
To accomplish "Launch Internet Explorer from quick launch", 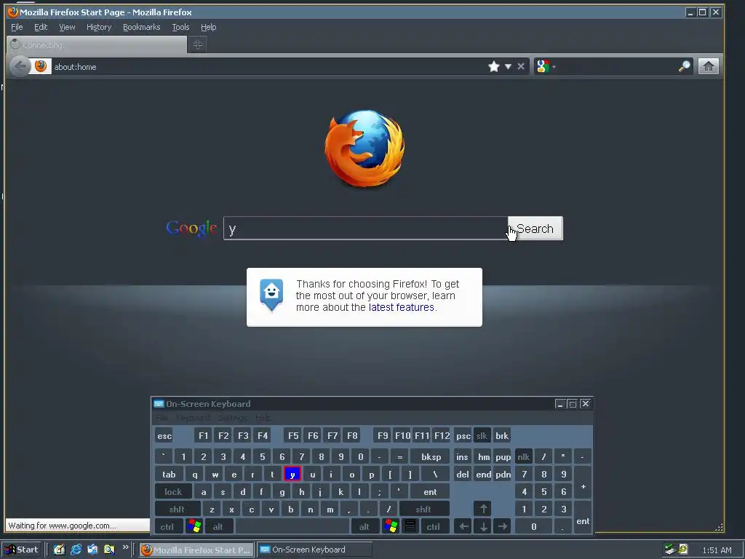I will coord(76,550).
